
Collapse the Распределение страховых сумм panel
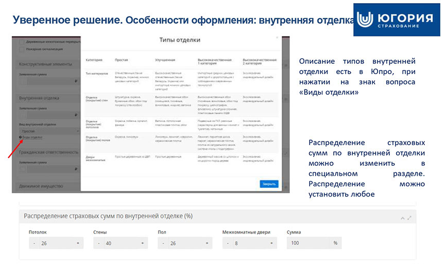(x=404, y=218)
